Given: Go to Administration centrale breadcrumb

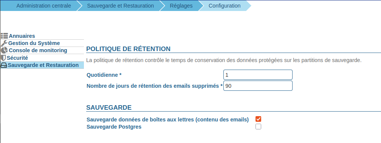Looking at the screenshot, I should (x=44, y=6).
